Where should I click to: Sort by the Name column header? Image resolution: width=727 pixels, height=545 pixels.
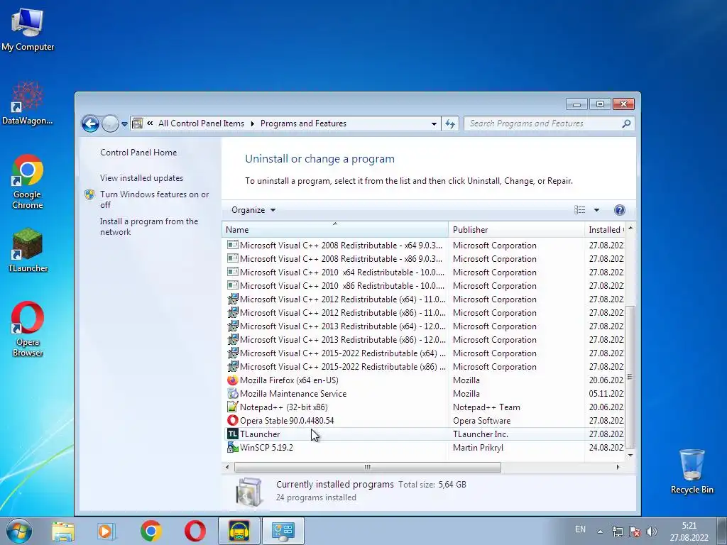(335, 229)
